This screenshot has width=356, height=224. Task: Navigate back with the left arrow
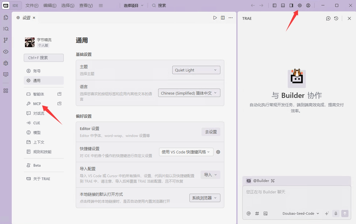click(x=253, y=5)
